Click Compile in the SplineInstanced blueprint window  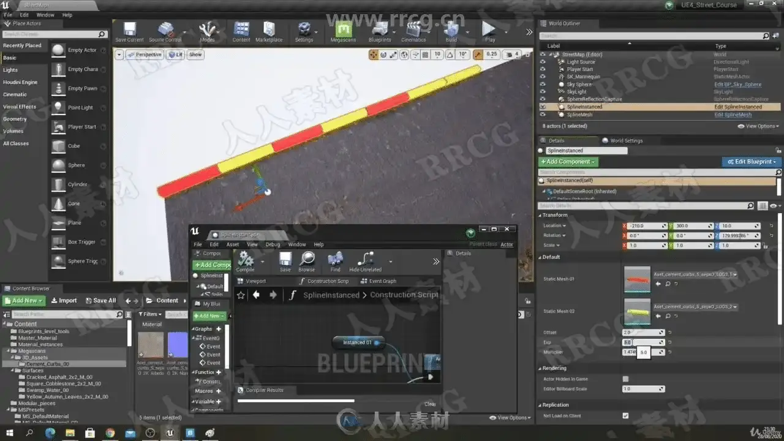pos(245,262)
